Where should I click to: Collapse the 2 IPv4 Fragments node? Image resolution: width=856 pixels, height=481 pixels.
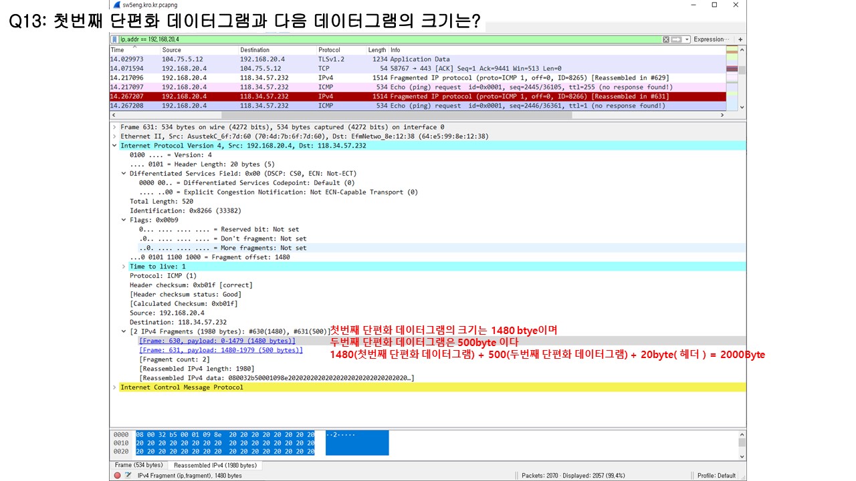coord(124,331)
